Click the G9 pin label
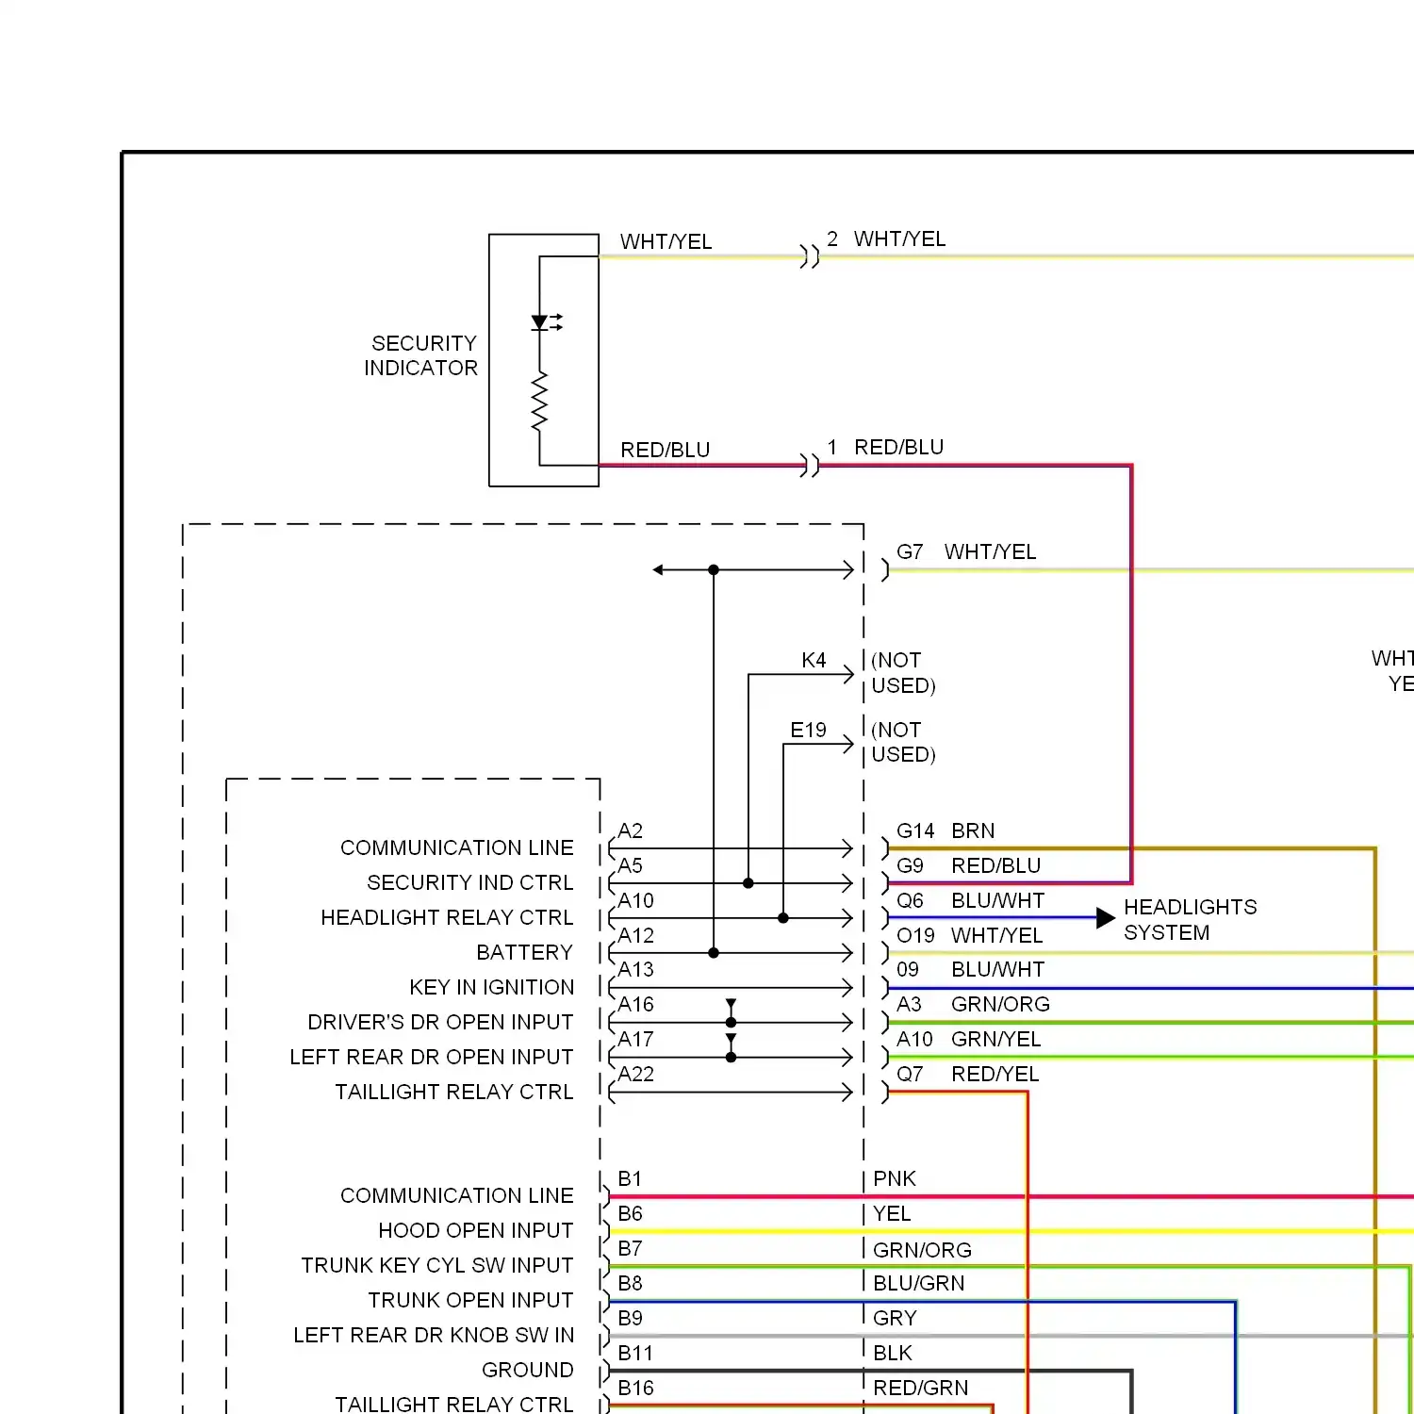 [x=910, y=865]
